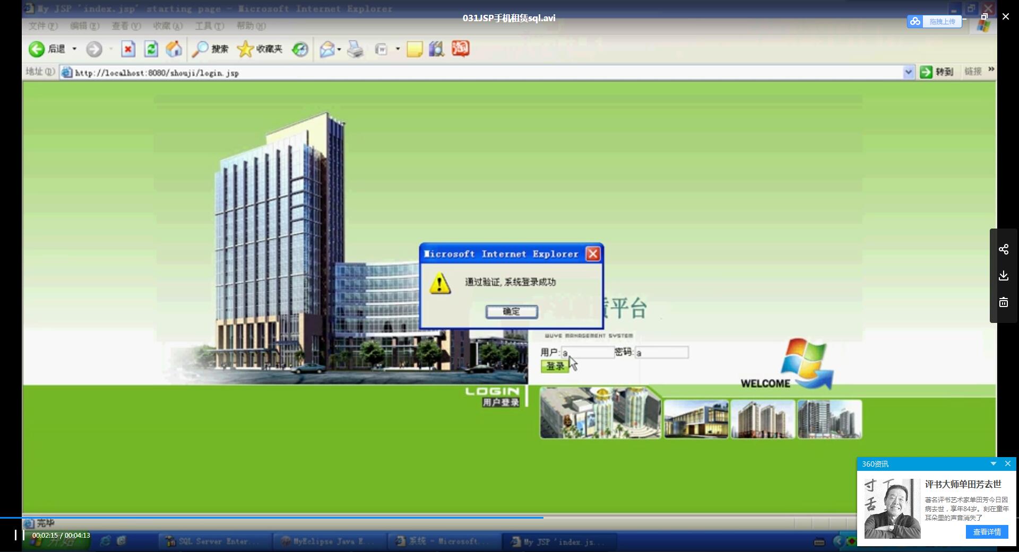
Task: Click the 转到 go button
Action: pyautogui.click(x=937, y=72)
